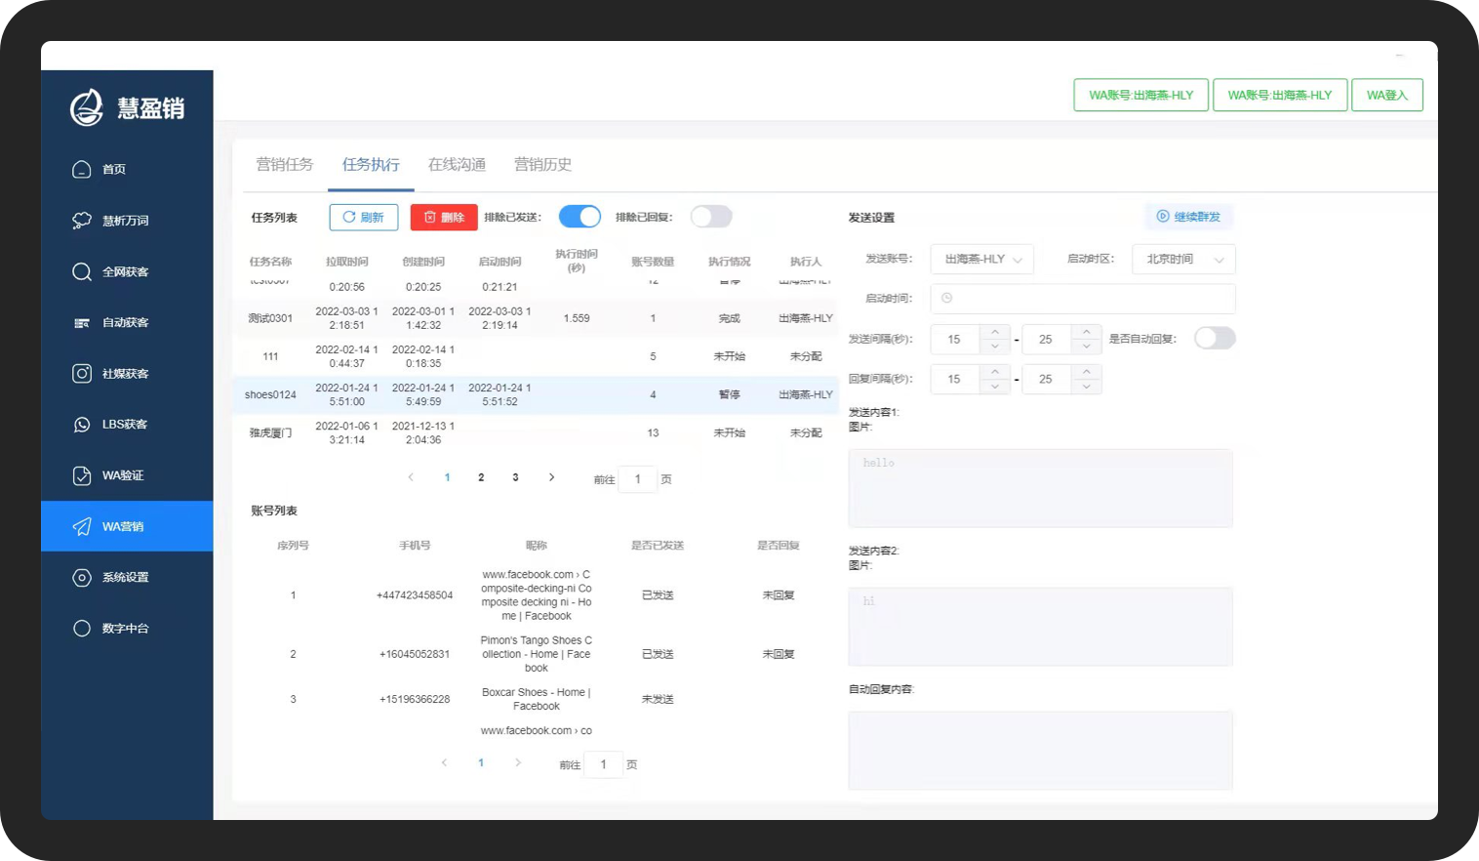Go to the next page of 账号列表
This screenshot has width=1479, height=861.
[517, 762]
